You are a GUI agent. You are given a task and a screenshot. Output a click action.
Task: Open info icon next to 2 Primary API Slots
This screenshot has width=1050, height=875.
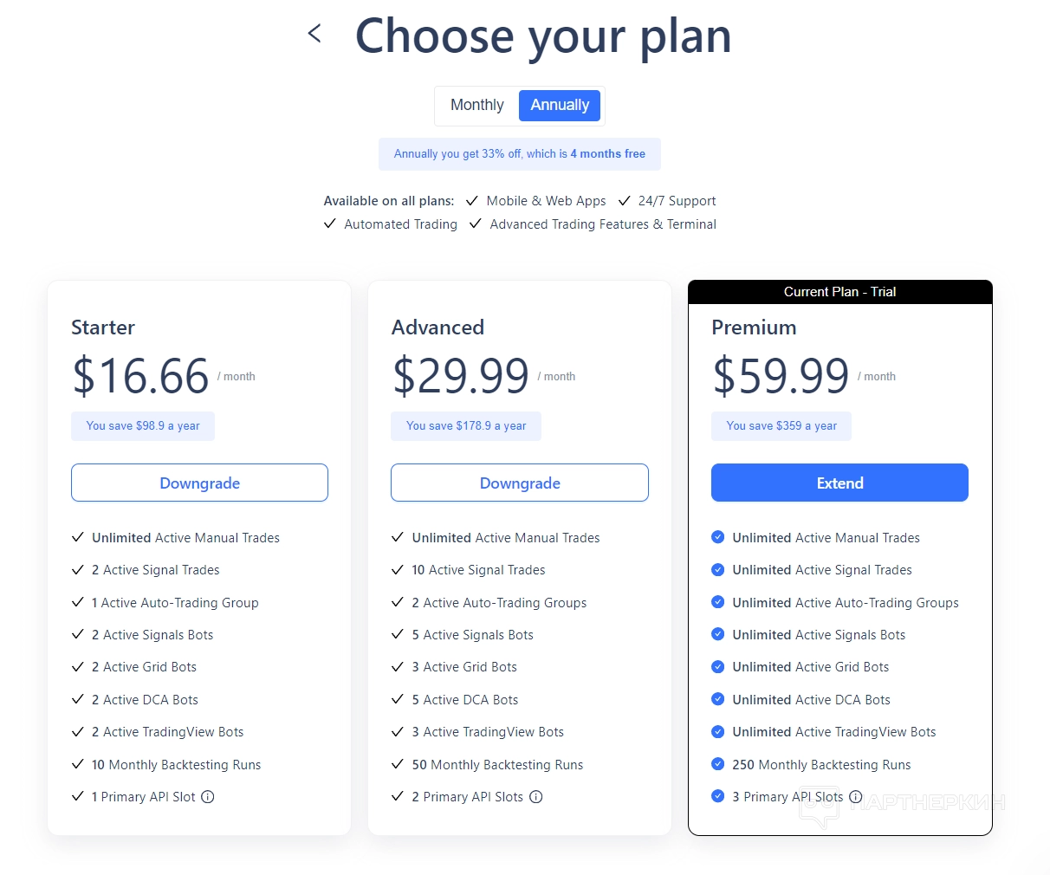click(x=536, y=797)
